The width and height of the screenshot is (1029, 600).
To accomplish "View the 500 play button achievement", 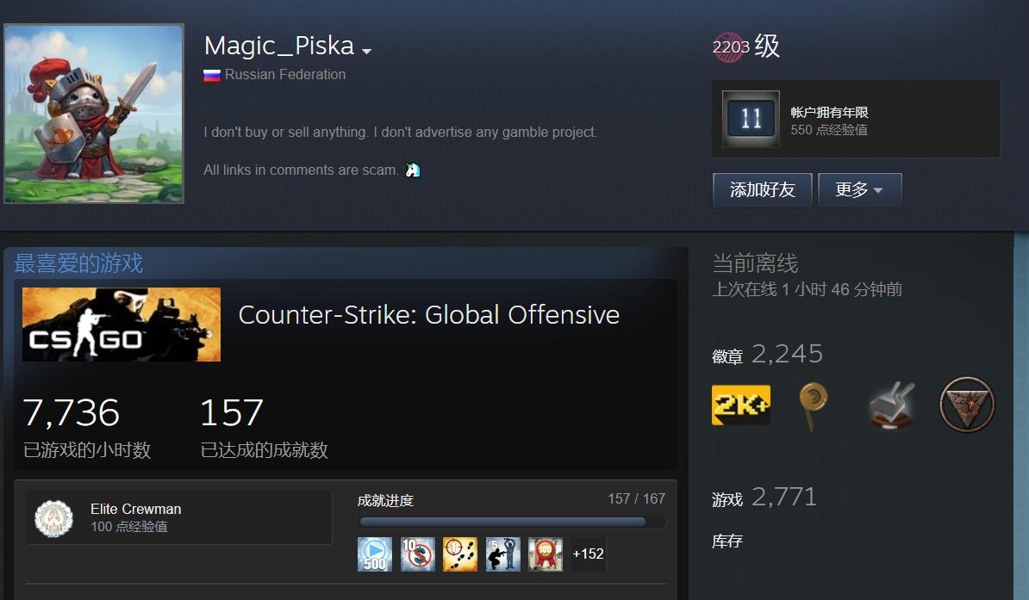I will click(x=375, y=554).
